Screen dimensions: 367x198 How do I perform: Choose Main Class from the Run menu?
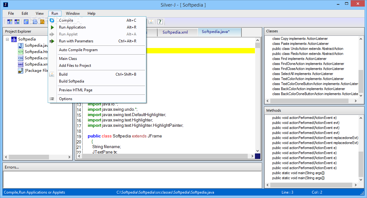pyautogui.click(x=97, y=59)
